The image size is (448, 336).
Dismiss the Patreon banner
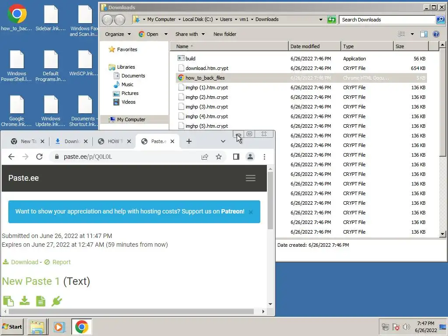coord(251,212)
